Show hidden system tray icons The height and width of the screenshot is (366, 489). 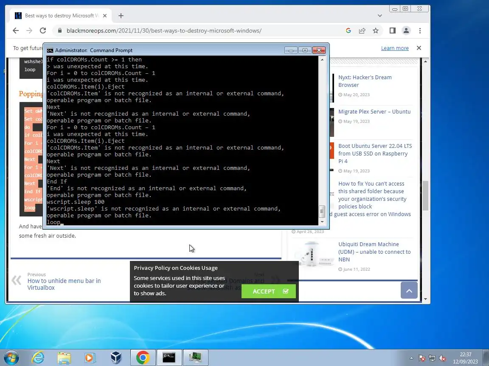[411, 358]
